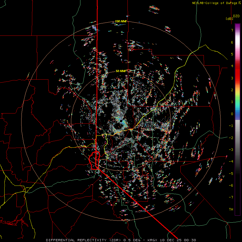This screenshot has height=242, width=242.
Task: Click the NEXLAB-College of DuPage watermark text
Action: click(x=215, y=3)
